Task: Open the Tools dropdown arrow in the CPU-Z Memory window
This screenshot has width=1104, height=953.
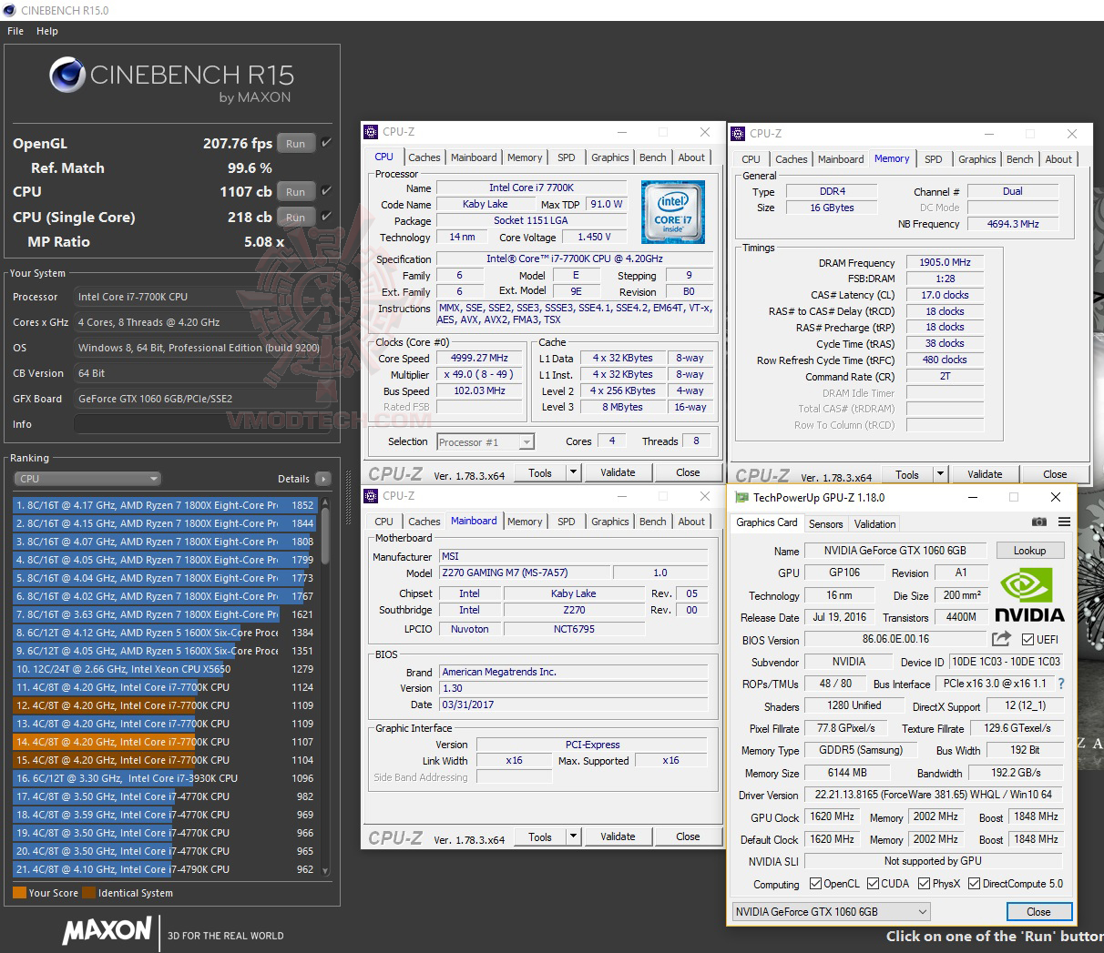Action: click(941, 474)
